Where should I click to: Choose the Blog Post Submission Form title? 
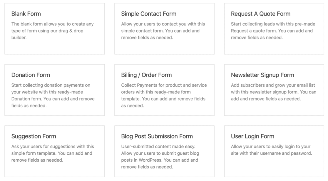tap(157, 136)
